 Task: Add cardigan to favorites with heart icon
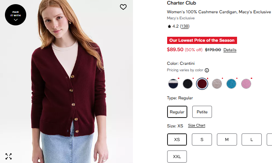123,7
